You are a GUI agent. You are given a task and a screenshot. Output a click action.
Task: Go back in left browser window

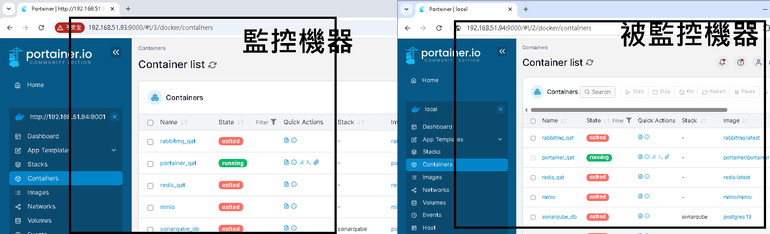pyautogui.click(x=10, y=28)
